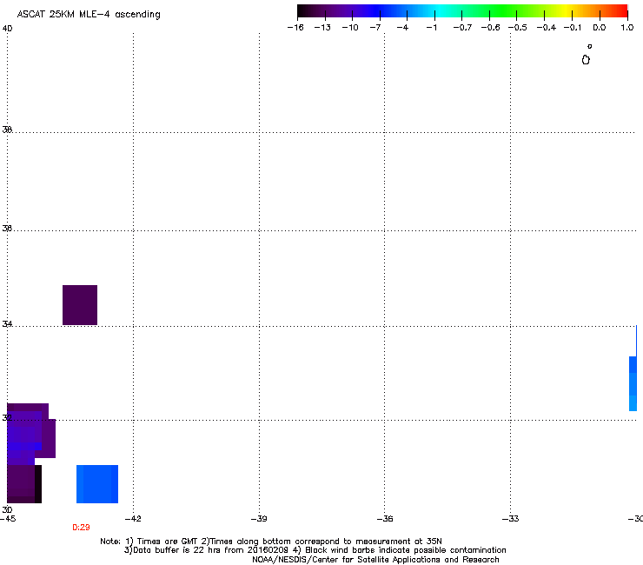Select the "-4" color bar label

click(x=402, y=28)
